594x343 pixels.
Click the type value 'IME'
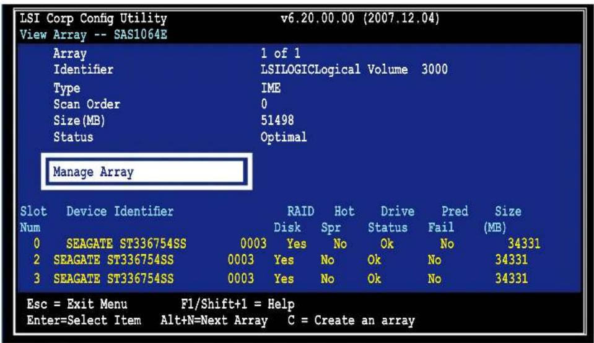pos(271,88)
